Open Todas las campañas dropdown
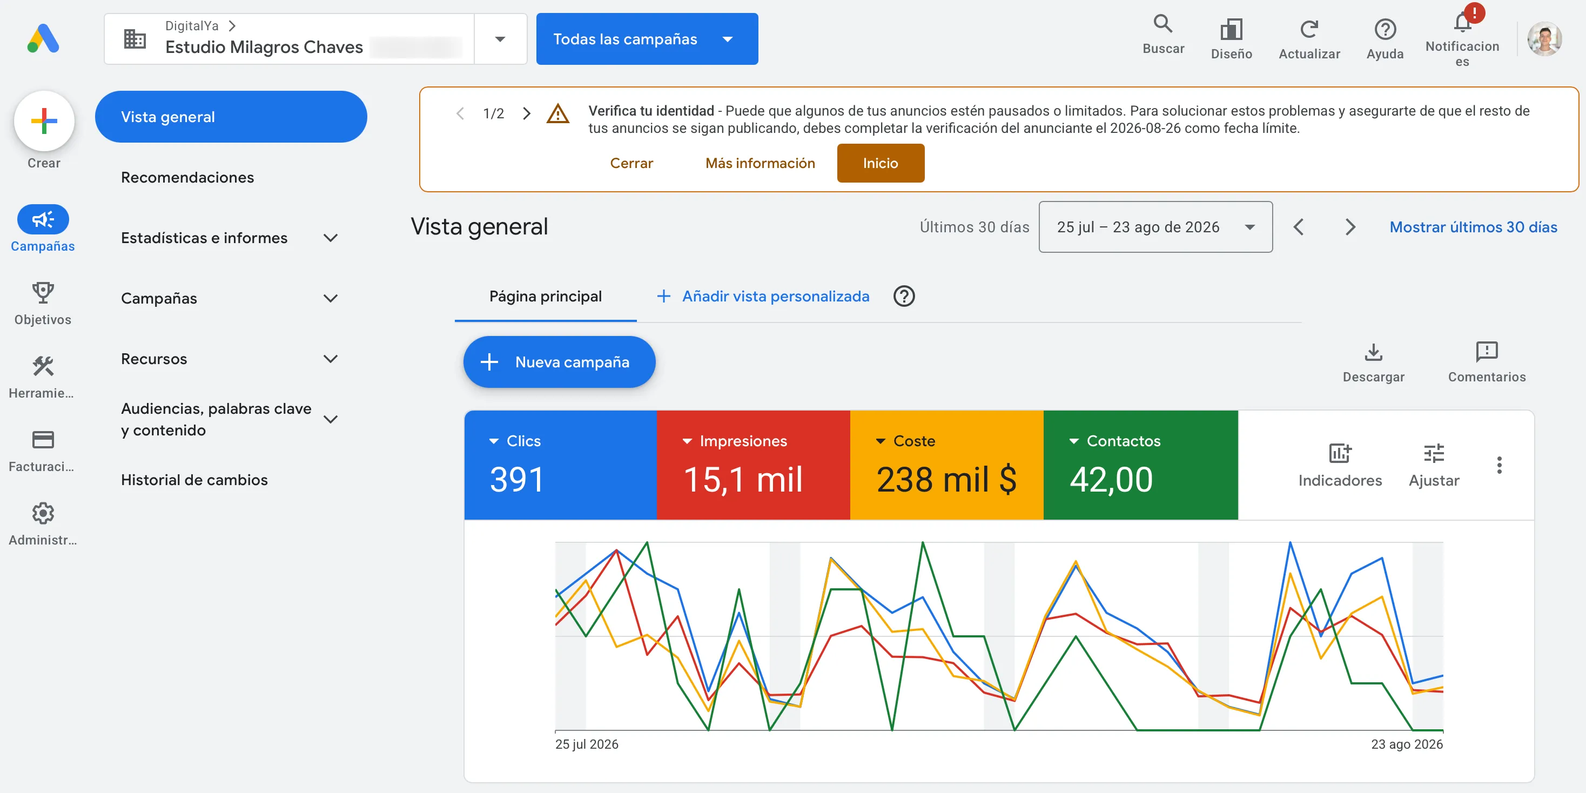1586x793 pixels. (647, 39)
